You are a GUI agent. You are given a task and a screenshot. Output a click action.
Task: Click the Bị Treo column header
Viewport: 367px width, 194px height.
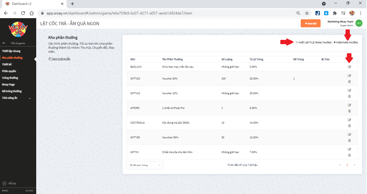[x=325, y=59]
